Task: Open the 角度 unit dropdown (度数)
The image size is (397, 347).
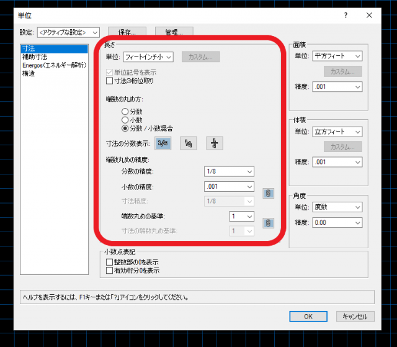Action: point(337,207)
